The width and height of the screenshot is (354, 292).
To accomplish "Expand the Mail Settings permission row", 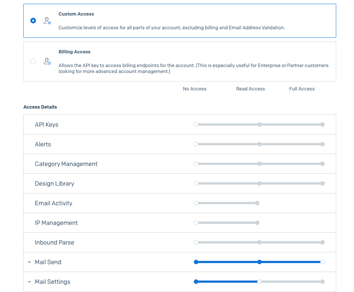I will tap(29, 282).
